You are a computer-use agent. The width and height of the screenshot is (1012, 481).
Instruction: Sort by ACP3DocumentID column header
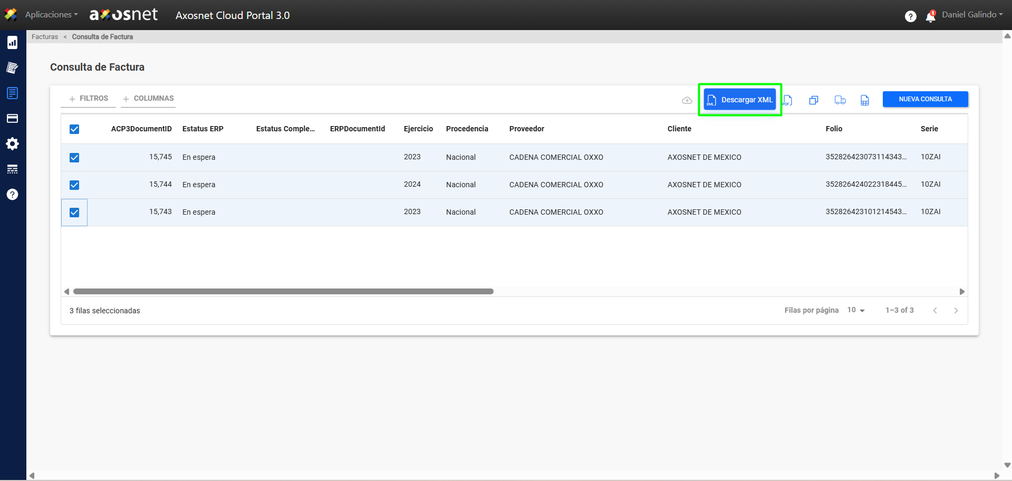coord(141,129)
